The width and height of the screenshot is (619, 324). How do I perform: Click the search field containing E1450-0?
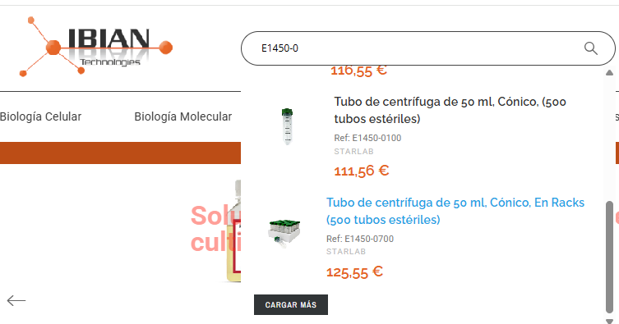coord(428,48)
